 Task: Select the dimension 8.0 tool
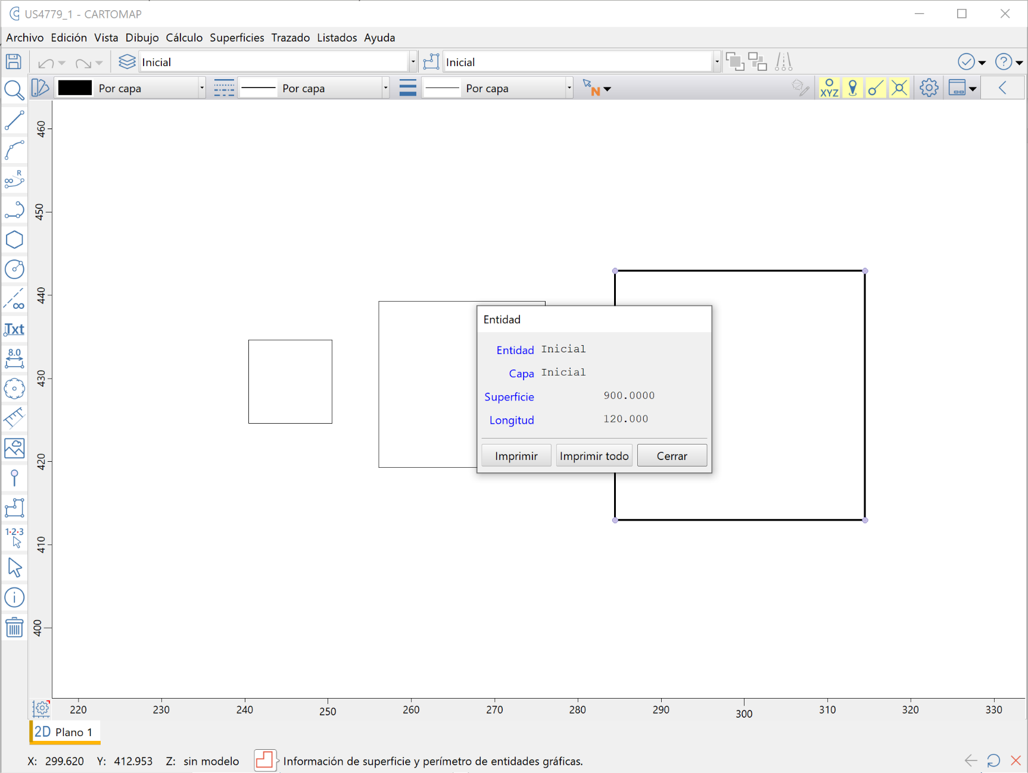[14, 359]
